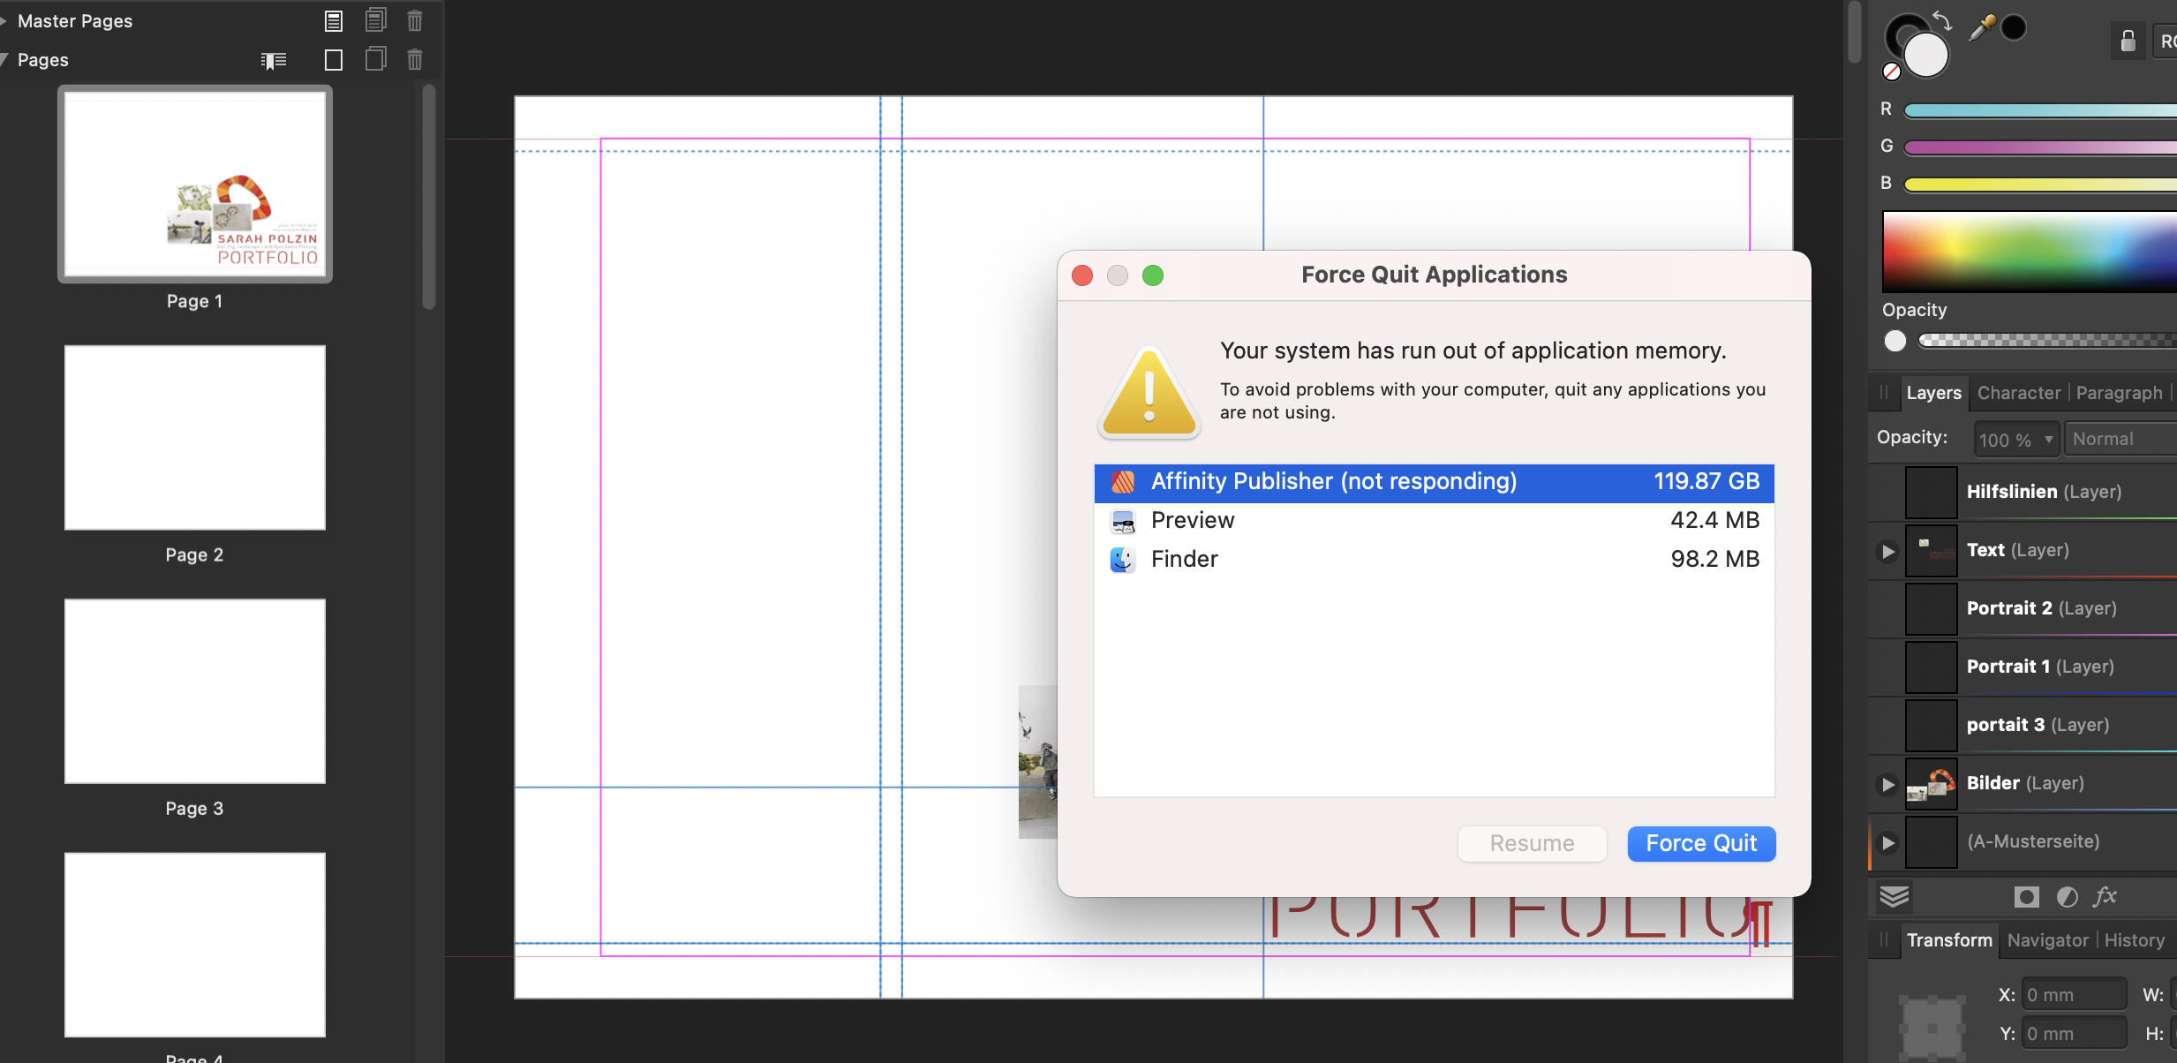Select Affinity Publisher (not responding) row
Viewport: 2177px width, 1063px height.
coord(1434,482)
